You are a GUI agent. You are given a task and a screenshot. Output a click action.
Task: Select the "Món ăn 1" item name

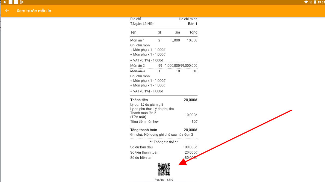pyautogui.click(x=137, y=40)
